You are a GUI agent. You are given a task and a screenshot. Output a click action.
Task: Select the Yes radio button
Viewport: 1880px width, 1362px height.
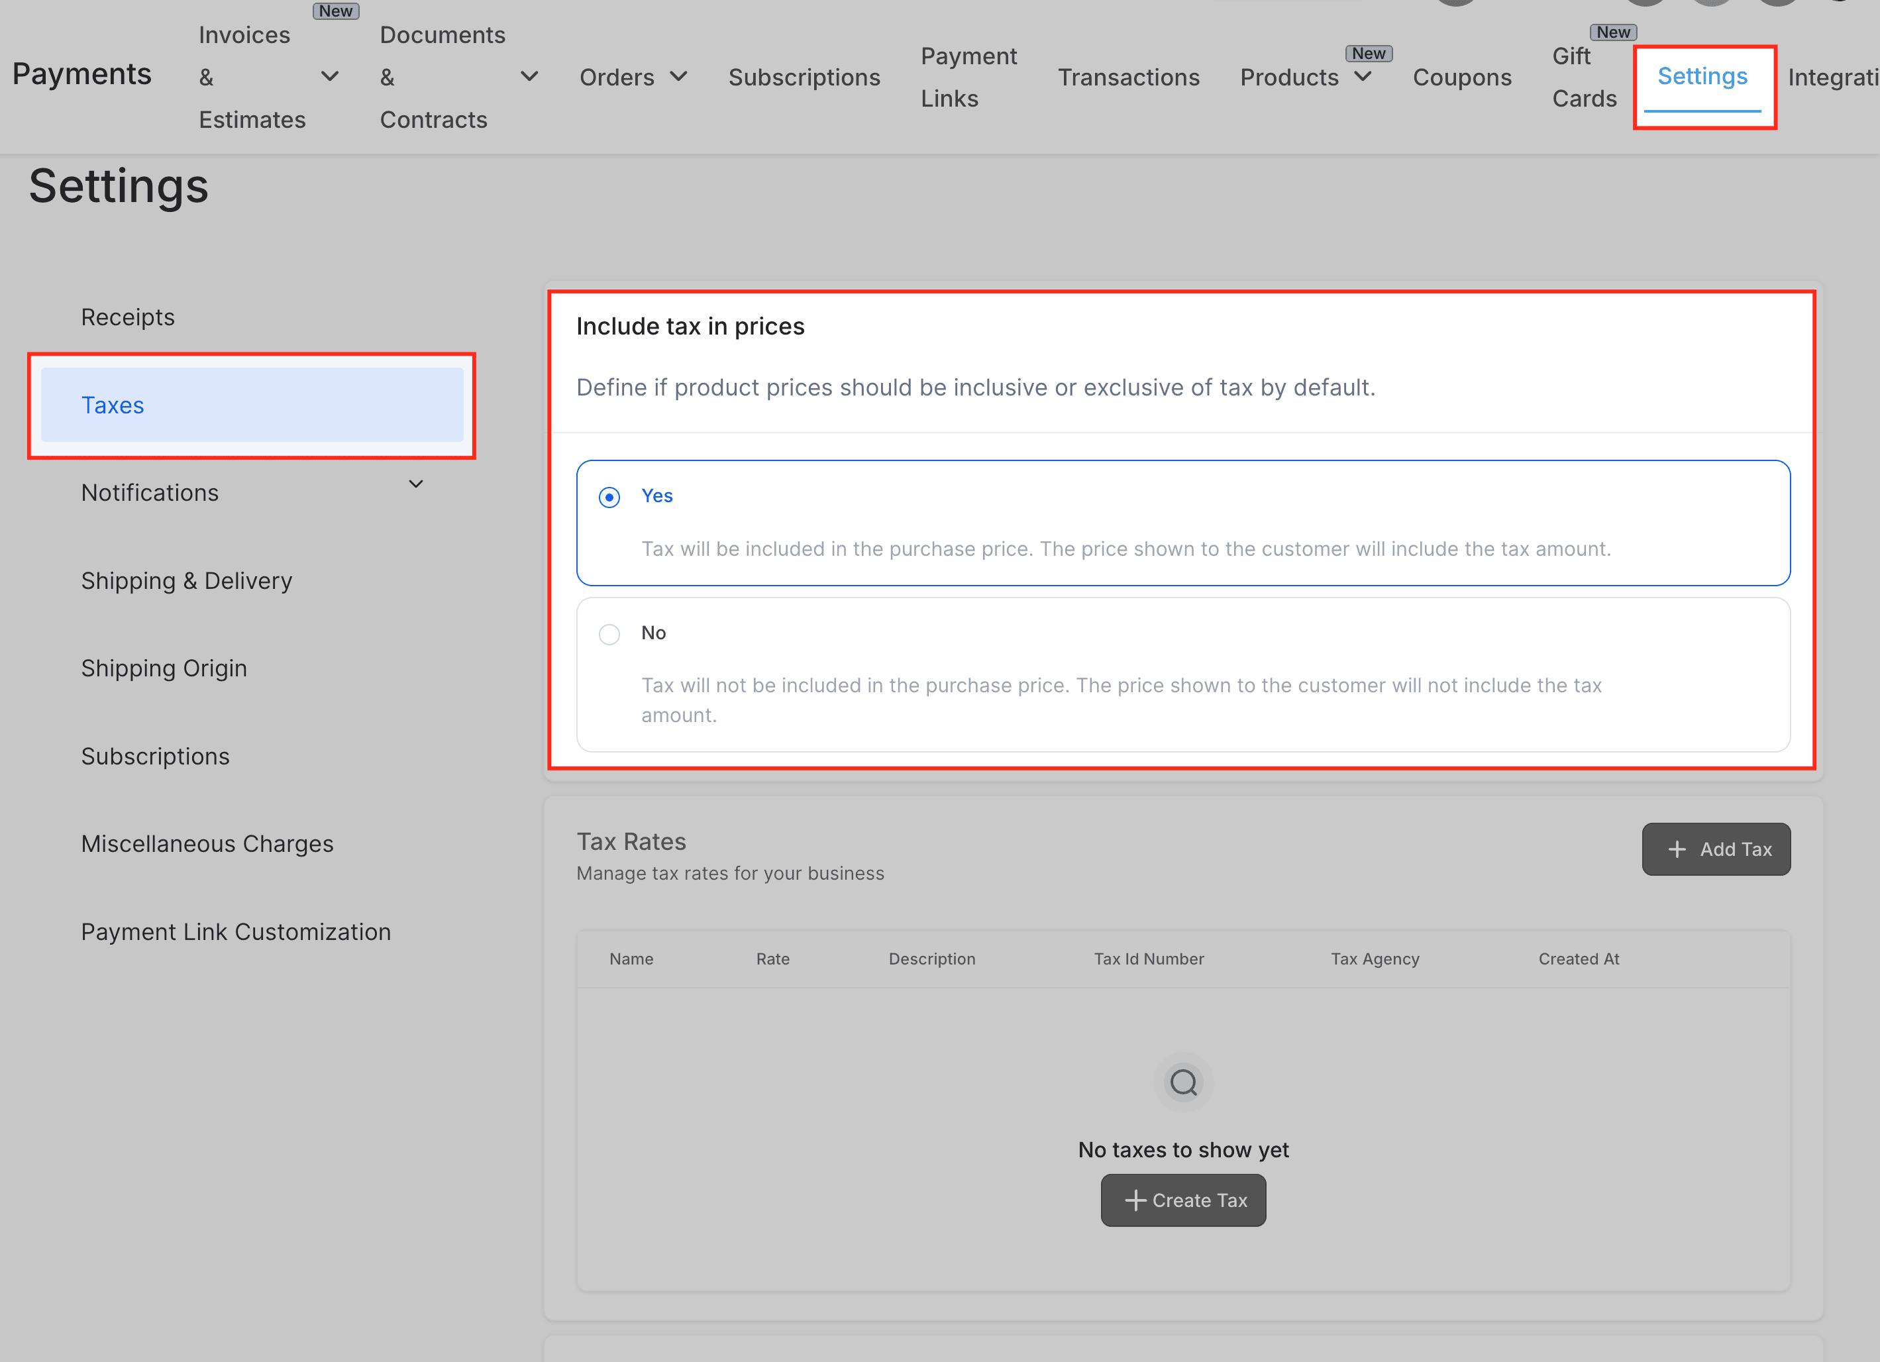point(609,498)
